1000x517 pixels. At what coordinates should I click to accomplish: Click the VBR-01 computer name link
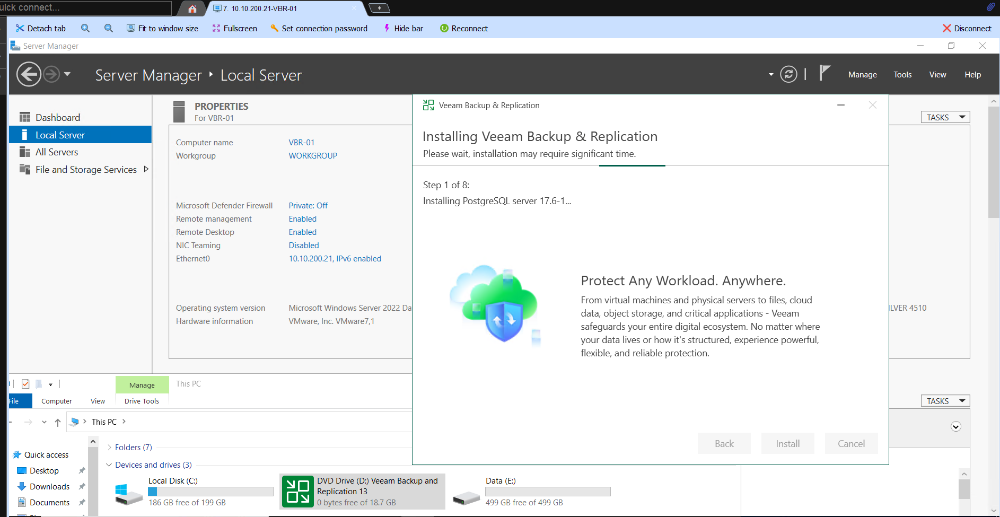click(302, 143)
